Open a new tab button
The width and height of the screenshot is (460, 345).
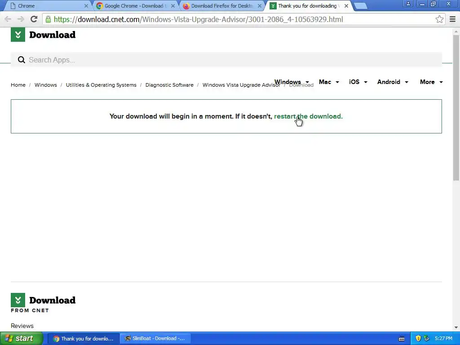point(361,6)
